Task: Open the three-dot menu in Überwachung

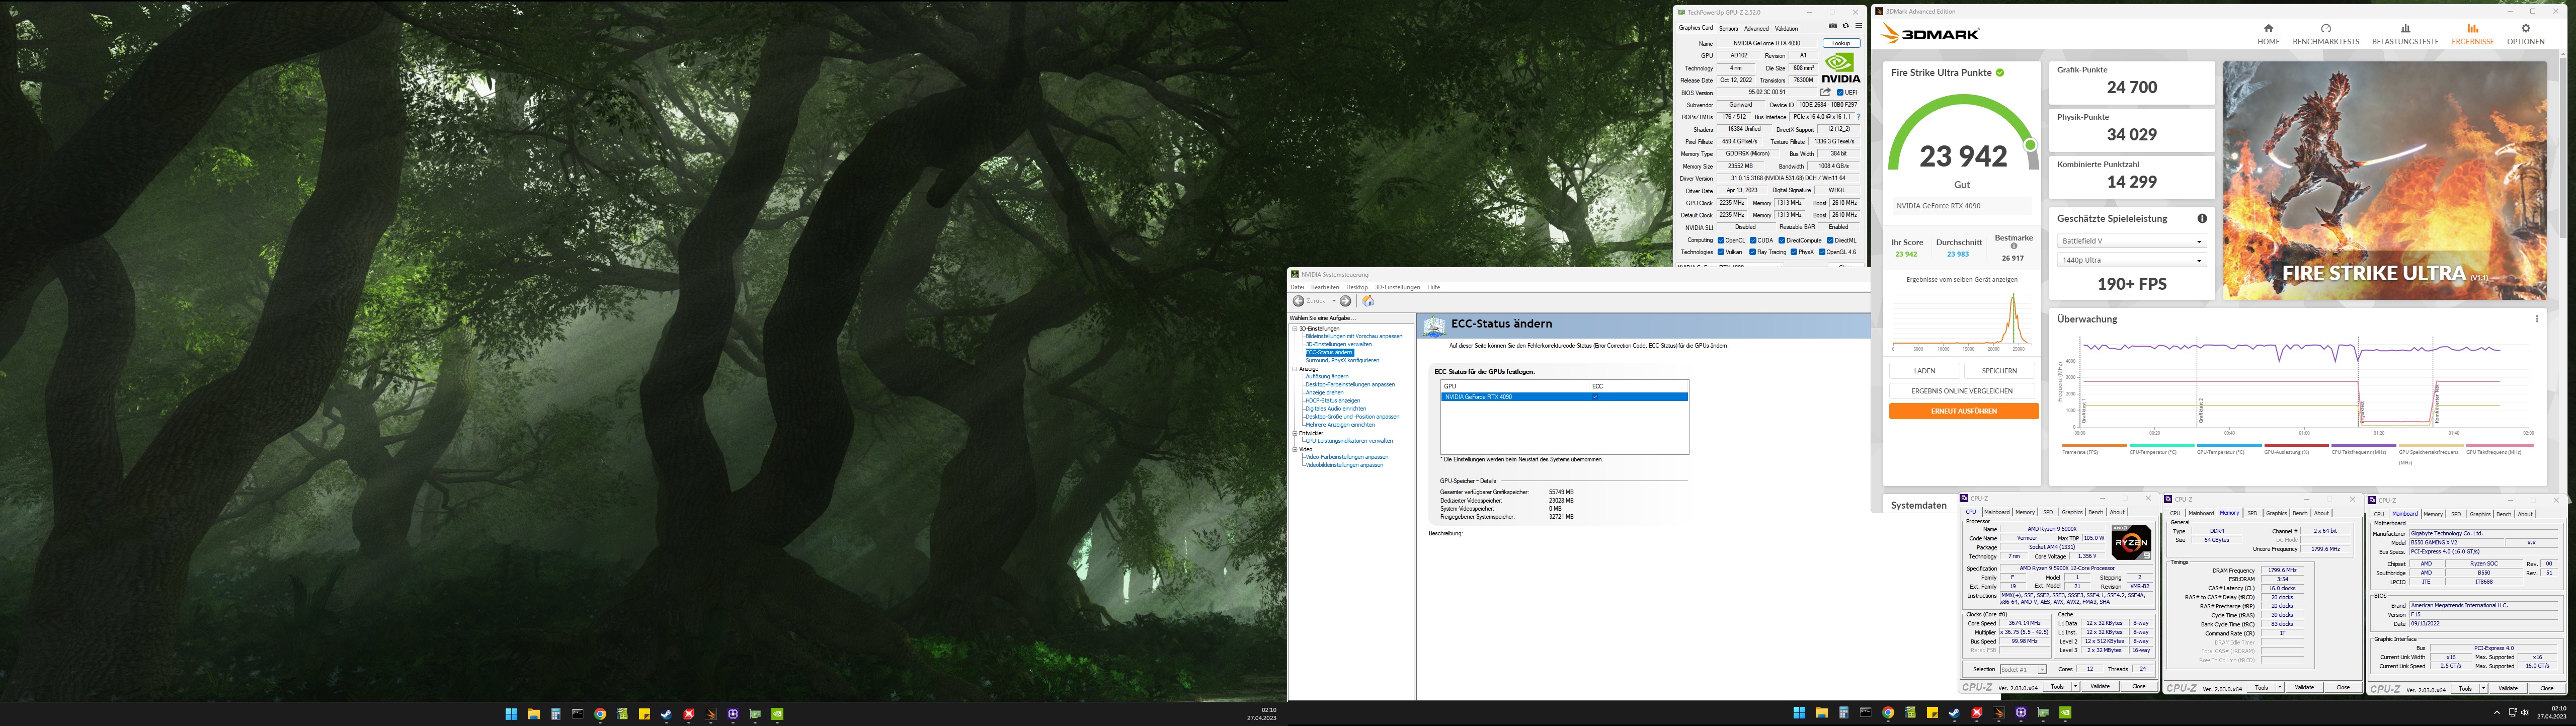Action: coord(2536,319)
